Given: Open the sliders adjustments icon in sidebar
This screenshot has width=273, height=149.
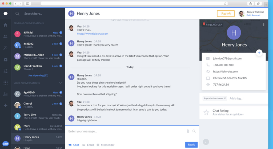Looking at the screenshot, I should [x=5, y=71].
